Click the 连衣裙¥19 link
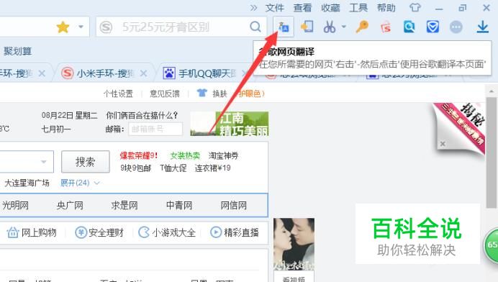Viewport: 498px width, 282px height. click(x=212, y=168)
